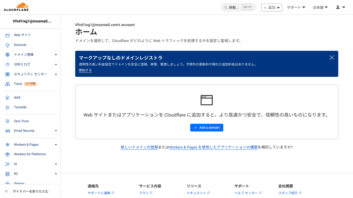
Task: Open Workers & Pages を使用したアプリケーションの構築 link
Action: tap(213, 147)
